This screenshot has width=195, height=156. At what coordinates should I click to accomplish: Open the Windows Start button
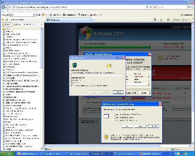coord(7,154)
